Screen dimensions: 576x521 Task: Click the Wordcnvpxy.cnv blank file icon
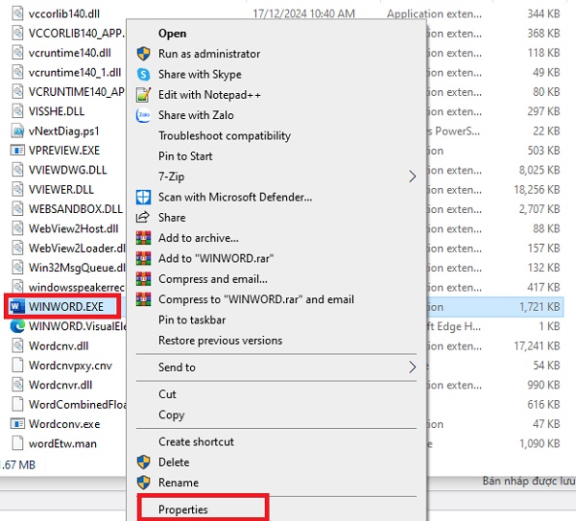coord(17,366)
